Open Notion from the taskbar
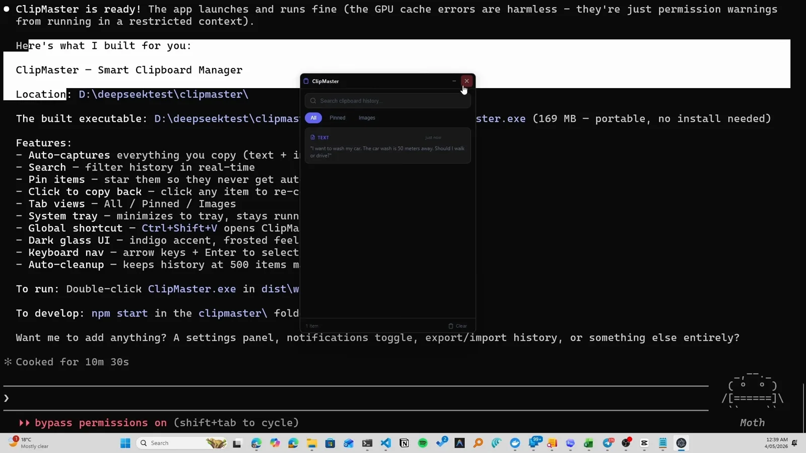 pyautogui.click(x=404, y=443)
